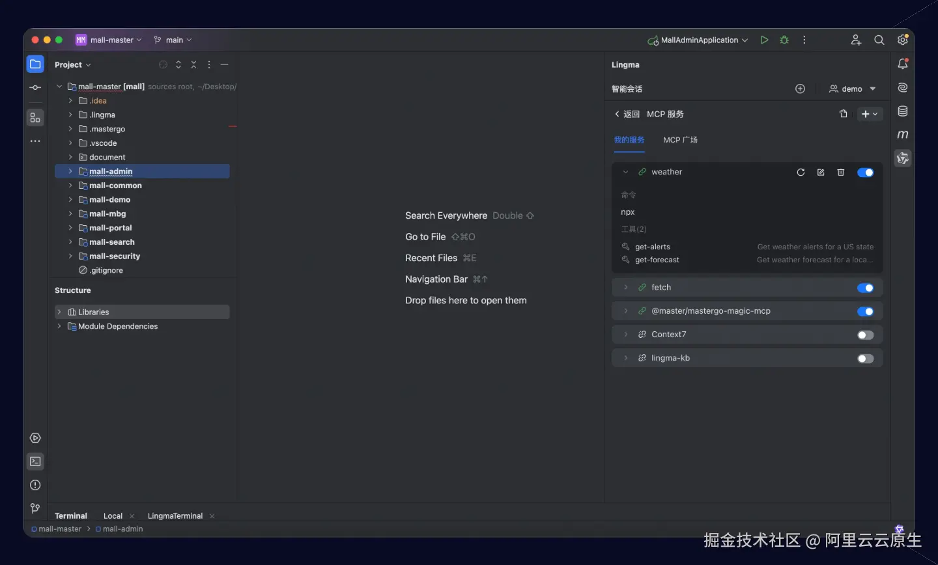This screenshot has height=565, width=938.
Task: Show more tool windows ellipsis icon
Action: (x=35, y=141)
